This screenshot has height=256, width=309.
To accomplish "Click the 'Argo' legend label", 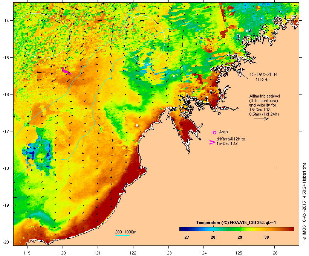I will [x=223, y=132].
